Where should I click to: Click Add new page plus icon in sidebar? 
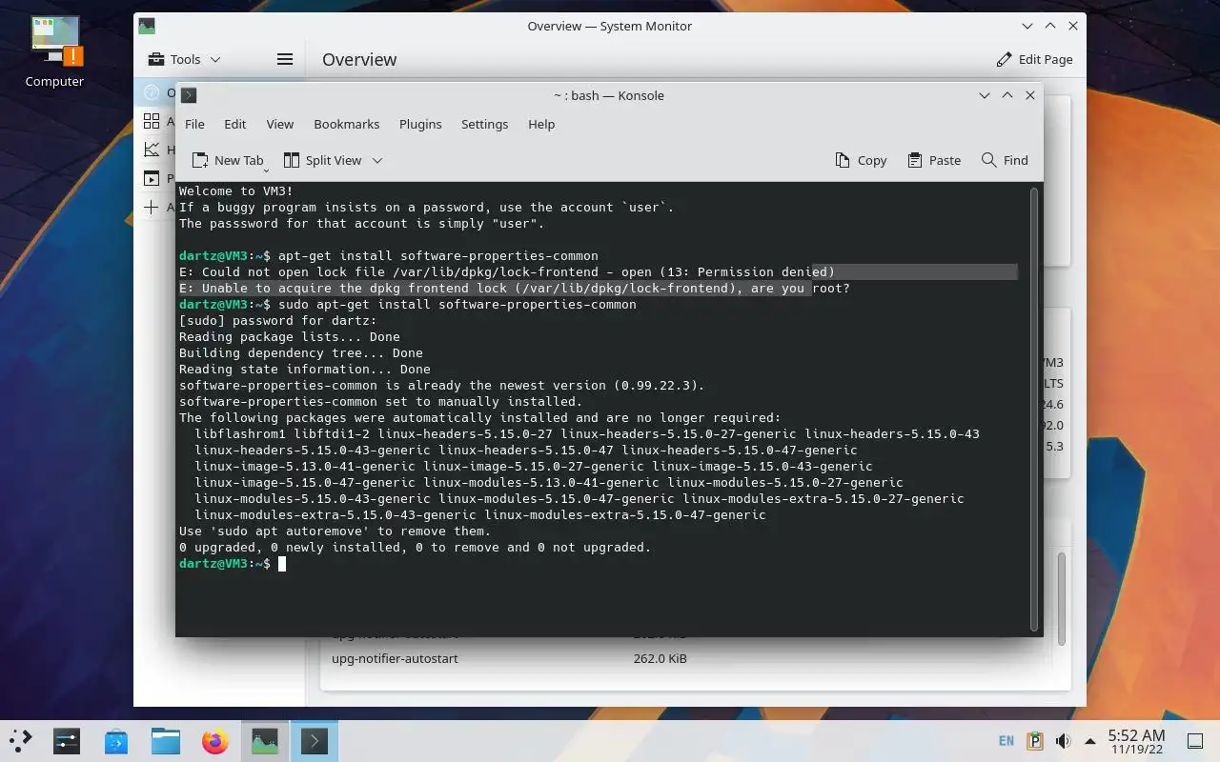[x=151, y=207]
